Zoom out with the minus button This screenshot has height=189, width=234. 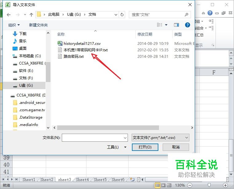pyautogui.click(x=190, y=185)
